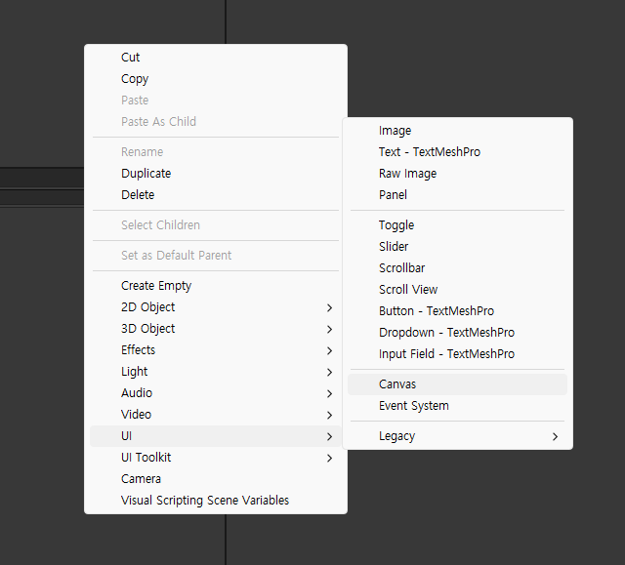Select Create Empty menu entry
The width and height of the screenshot is (625, 565).
coord(216,286)
